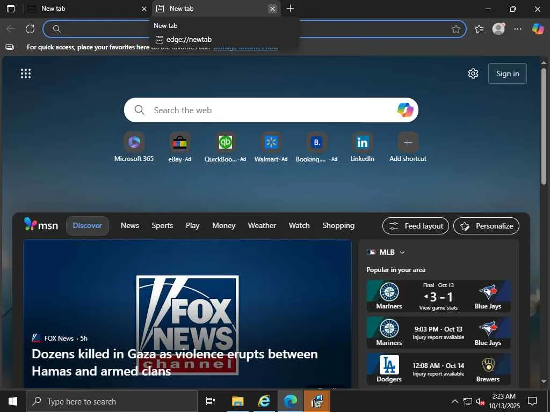This screenshot has width=550, height=412.
Task: Click the muted volume tray icon
Action: tap(480, 401)
